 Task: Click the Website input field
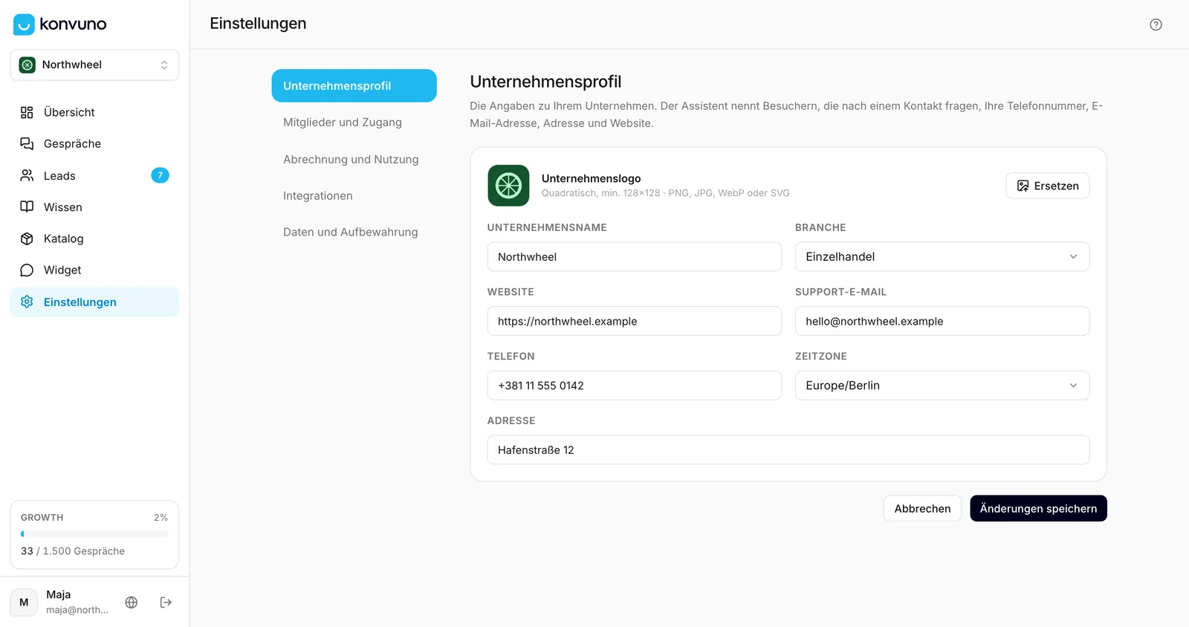point(634,321)
